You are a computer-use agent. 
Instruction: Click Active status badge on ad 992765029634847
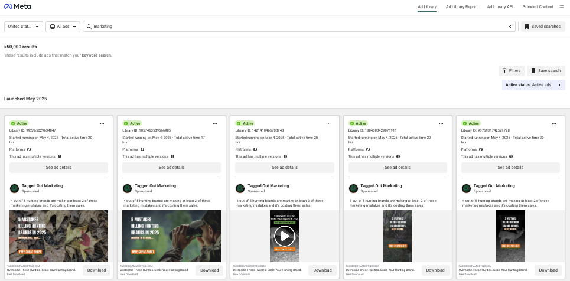pos(19,123)
